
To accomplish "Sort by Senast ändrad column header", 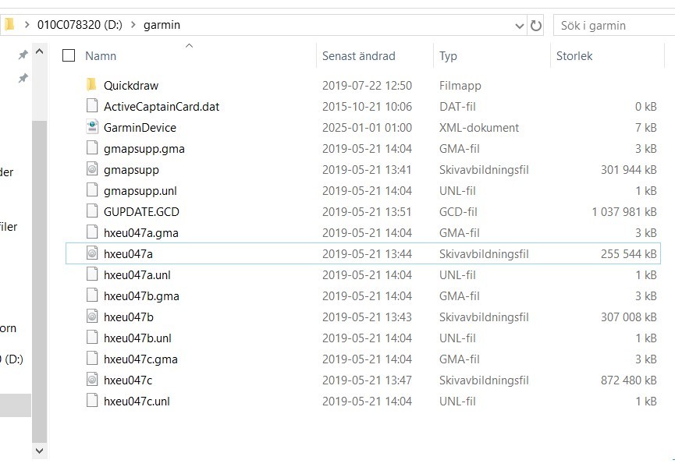I will (359, 56).
